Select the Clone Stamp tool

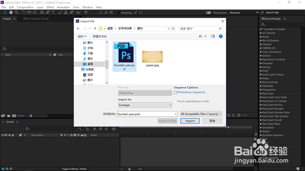point(66,12)
